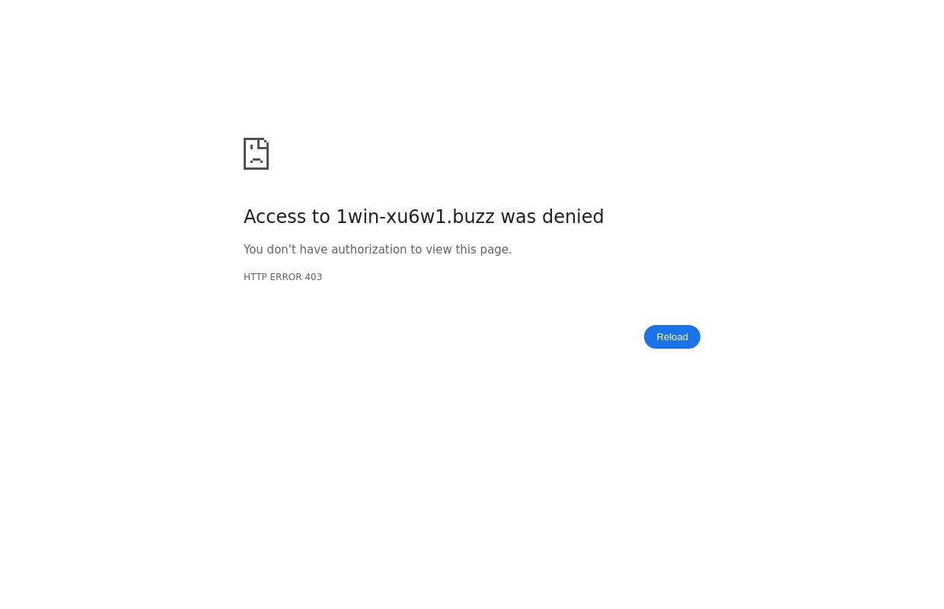Click the word 'was' in the heading
This screenshot has width=944, height=609.
518,217
